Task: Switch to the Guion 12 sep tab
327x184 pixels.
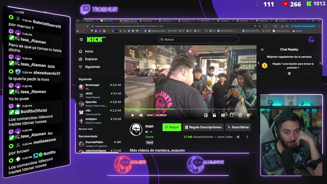Action: click(x=108, y=21)
